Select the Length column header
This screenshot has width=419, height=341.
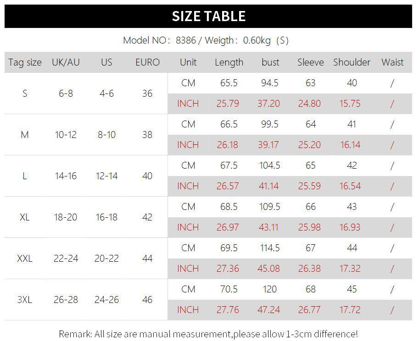(x=229, y=62)
